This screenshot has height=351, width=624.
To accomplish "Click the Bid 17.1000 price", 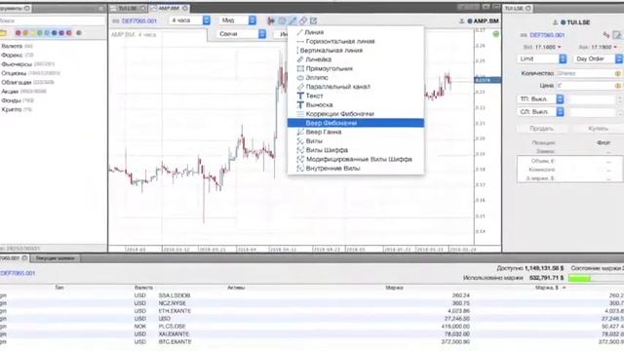I will pos(542,47).
